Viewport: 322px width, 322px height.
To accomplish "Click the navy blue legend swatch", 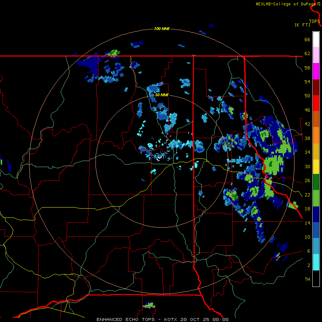I will (x=316, y=214).
